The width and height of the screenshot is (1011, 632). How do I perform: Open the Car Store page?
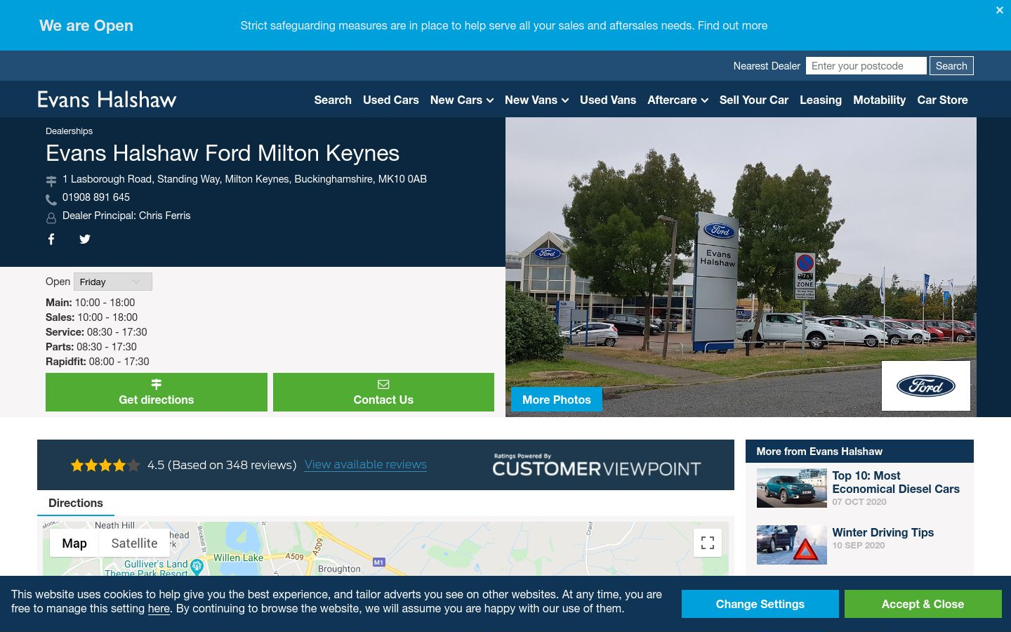point(942,100)
